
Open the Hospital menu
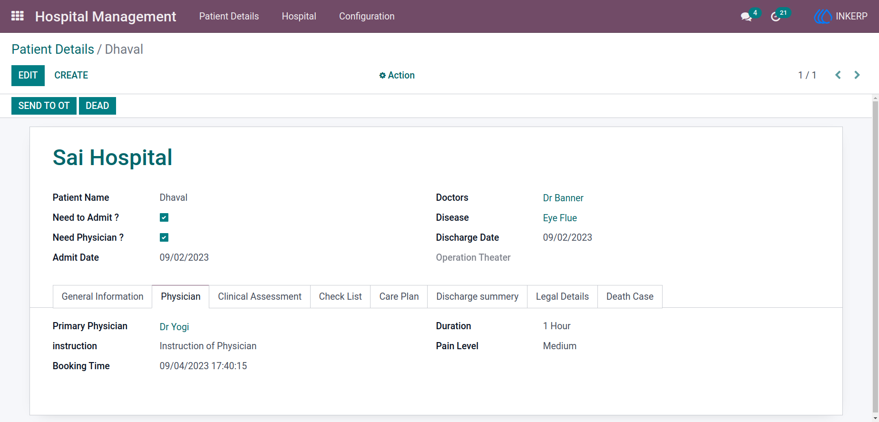(x=299, y=16)
